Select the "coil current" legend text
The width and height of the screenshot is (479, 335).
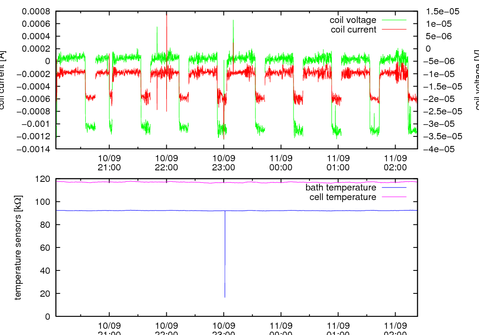click(x=354, y=30)
